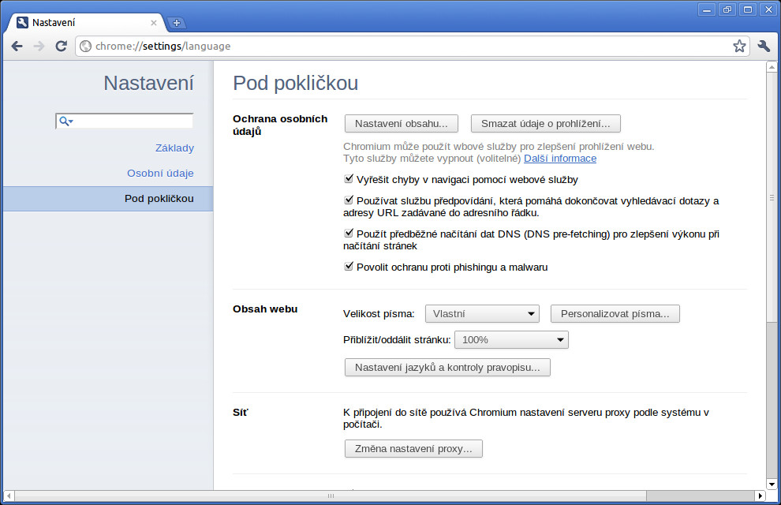The height and width of the screenshot is (505, 781).
Task: Click the horizontal scrollbar left arrow
Action: point(9,496)
